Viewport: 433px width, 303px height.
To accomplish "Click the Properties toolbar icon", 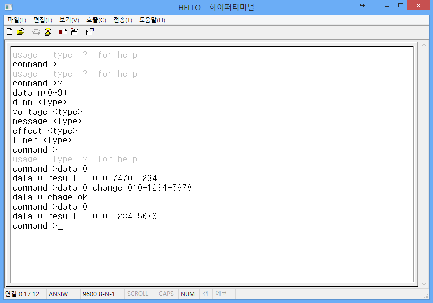I will pyautogui.click(x=90, y=32).
